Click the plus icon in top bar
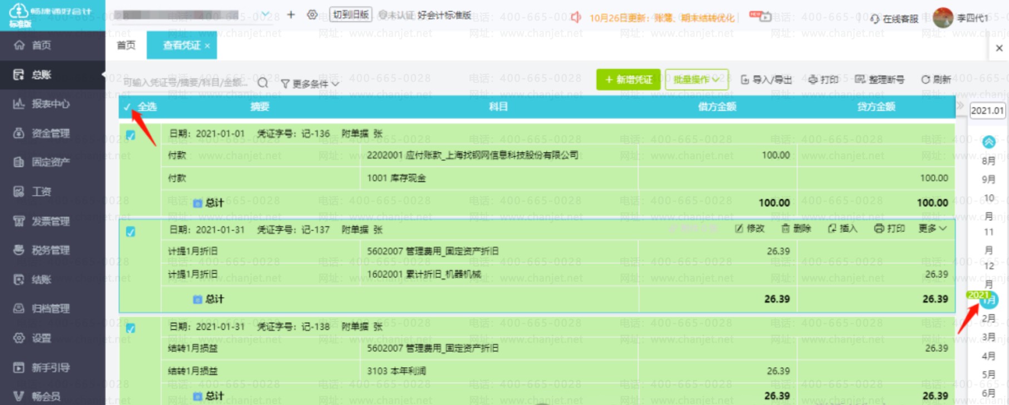The width and height of the screenshot is (1009, 405). [x=291, y=14]
